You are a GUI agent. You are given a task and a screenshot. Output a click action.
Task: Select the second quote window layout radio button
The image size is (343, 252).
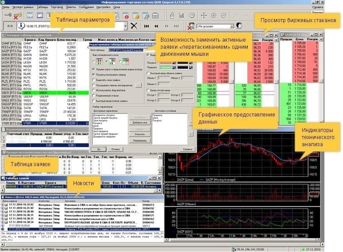[107, 62]
